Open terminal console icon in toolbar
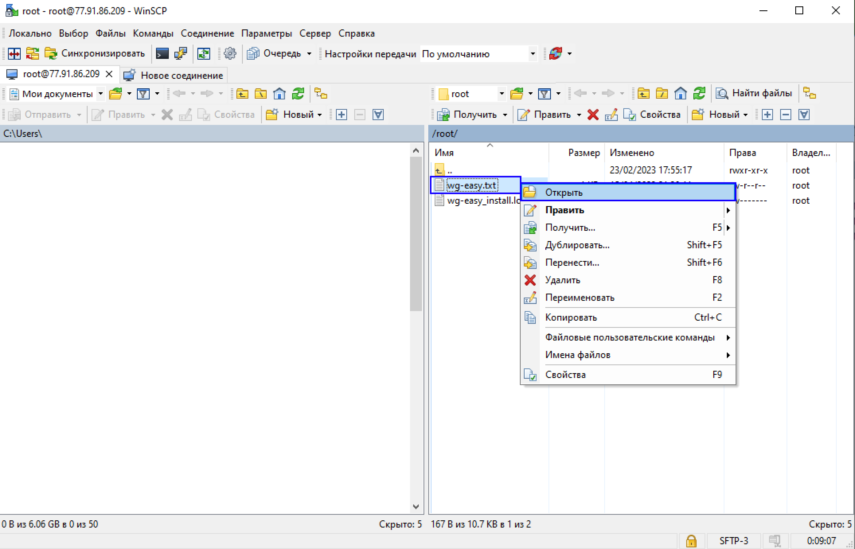 (162, 54)
